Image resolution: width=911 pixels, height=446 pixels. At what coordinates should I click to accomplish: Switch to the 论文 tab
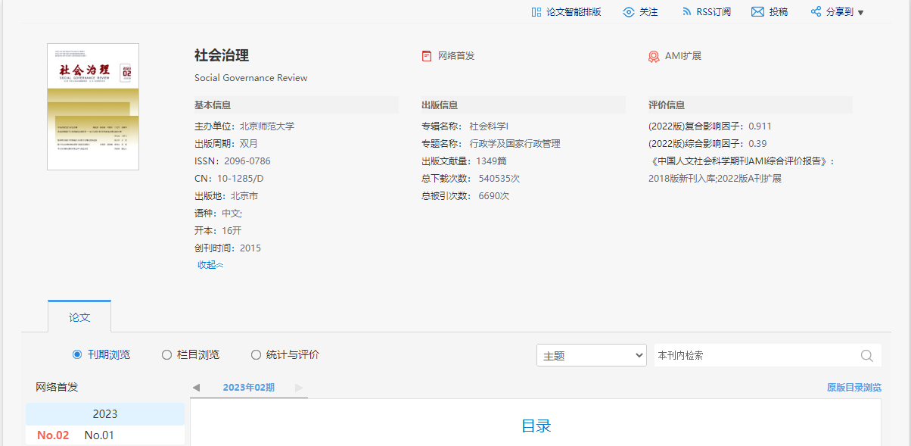pyautogui.click(x=79, y=317)
